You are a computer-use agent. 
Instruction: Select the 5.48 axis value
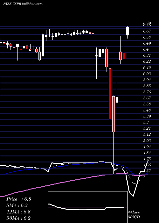pyautogui.click(x=147, y=110)
